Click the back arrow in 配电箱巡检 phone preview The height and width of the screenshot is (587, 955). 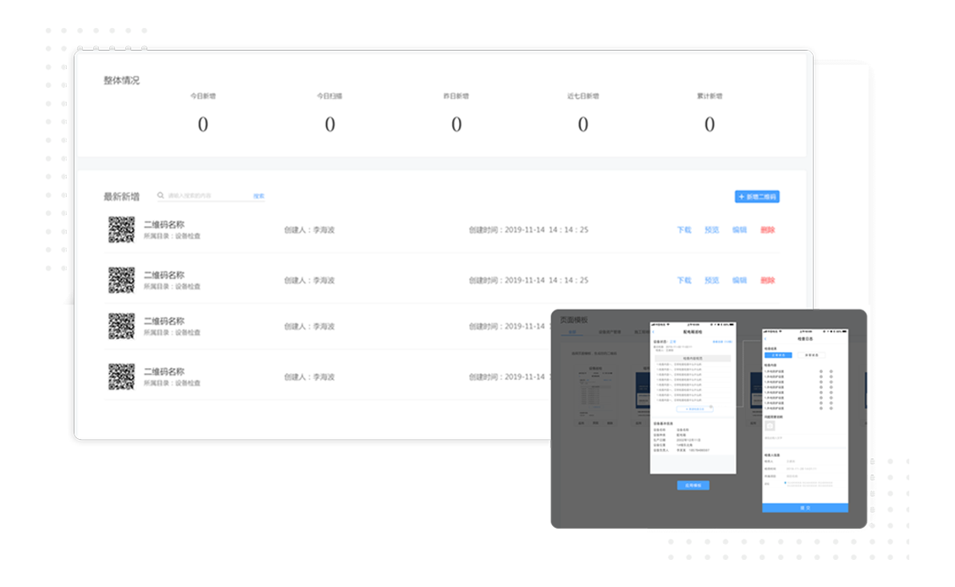coord(654,332)
